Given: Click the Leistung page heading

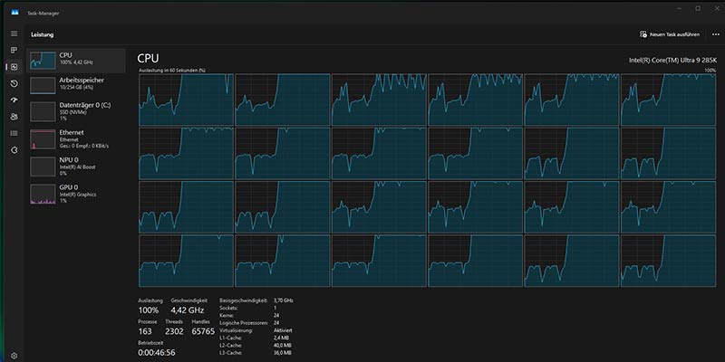Looking at the screenshot, I should [x=42, y=34].
